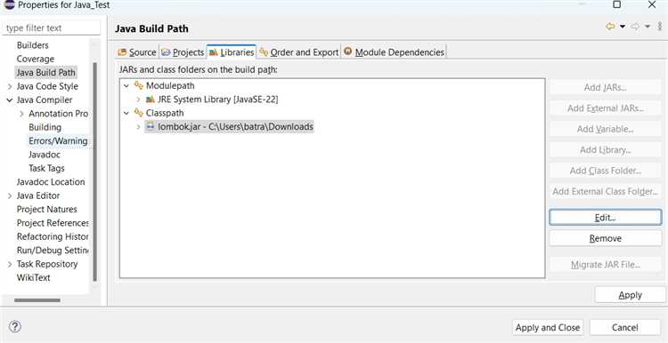This screenshot has width=668, height=343.
Task: Switch to the Source tab
Action: tap(137, 52)
